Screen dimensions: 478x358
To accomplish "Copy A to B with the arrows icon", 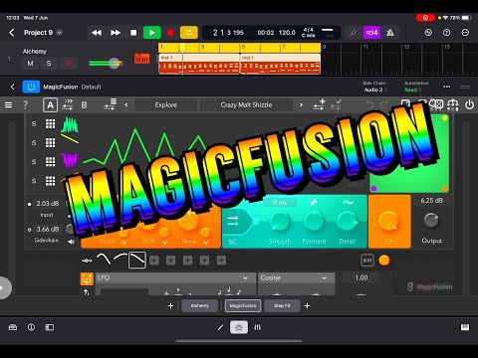I will 68,104.
